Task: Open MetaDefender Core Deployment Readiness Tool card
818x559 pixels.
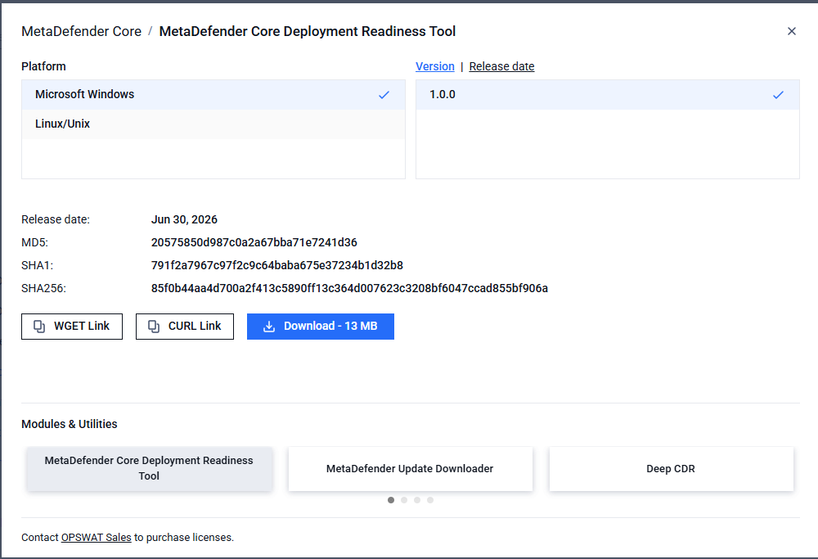Action: point(149,468)
